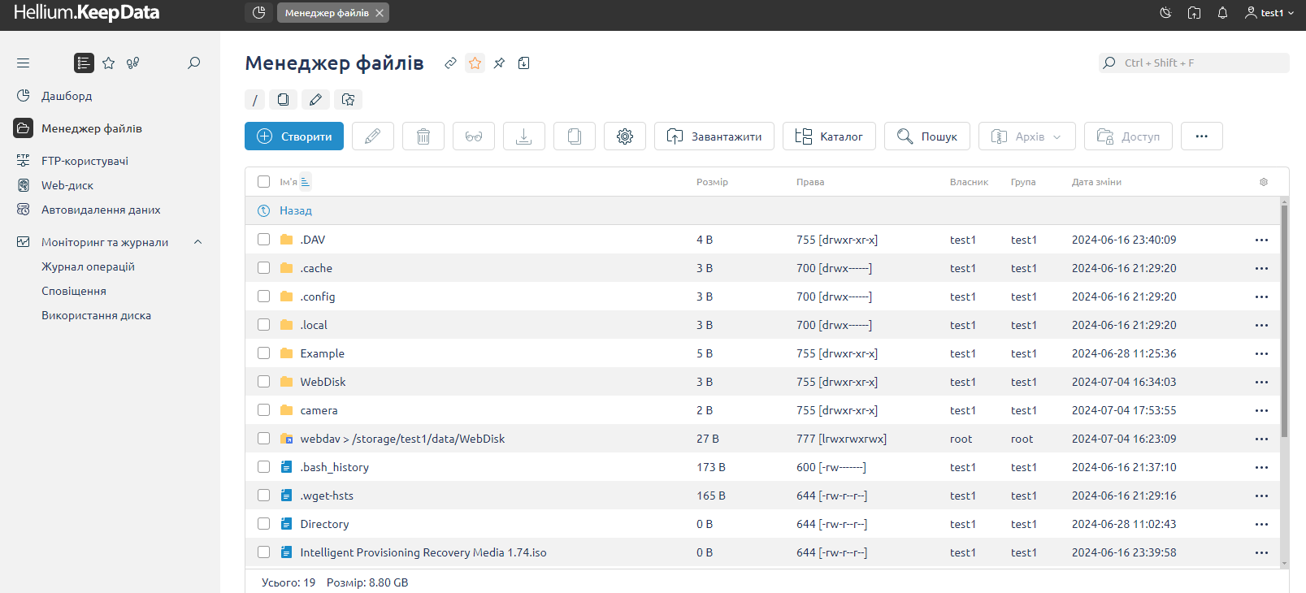Open favorites star in sidebar
The height and width of the screenshot is (593, 1306).
coord(109,63)
